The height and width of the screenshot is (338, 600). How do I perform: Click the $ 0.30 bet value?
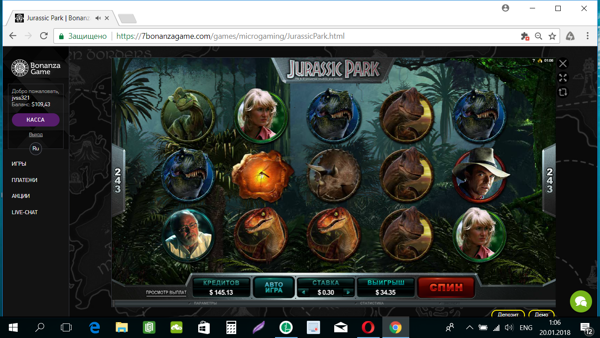tap(326, 292)
